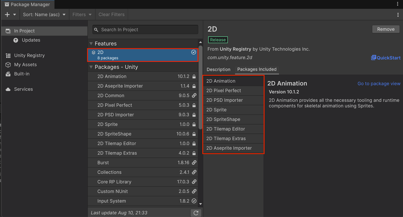Viewport: 403px width, 217px height.
Task: Open the Filters dropdown
Action: coord(82,15)
